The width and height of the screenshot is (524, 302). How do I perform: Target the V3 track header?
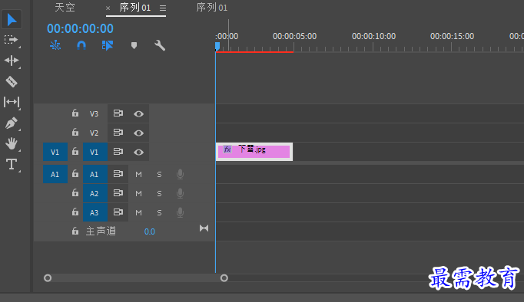(94, 113)
